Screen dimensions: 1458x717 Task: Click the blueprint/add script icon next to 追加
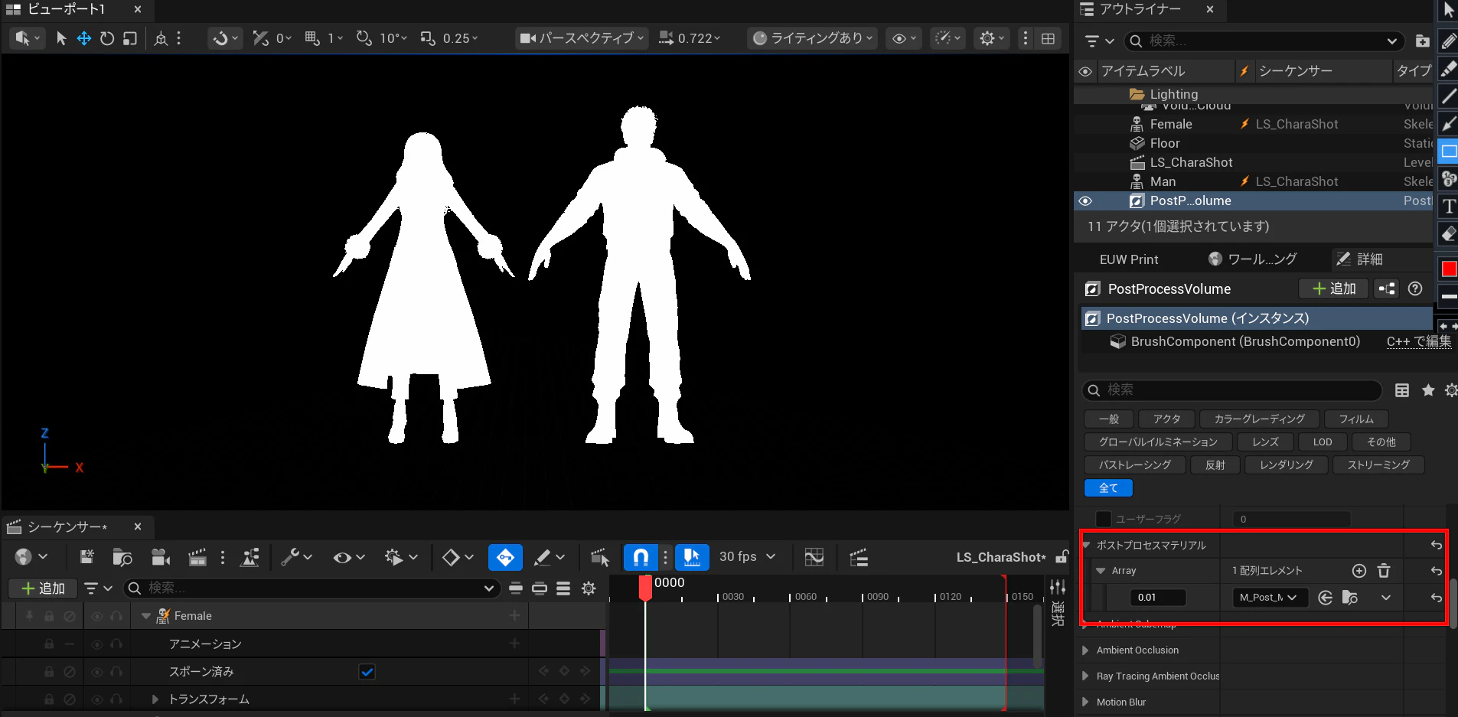(x=1387, y=288)
